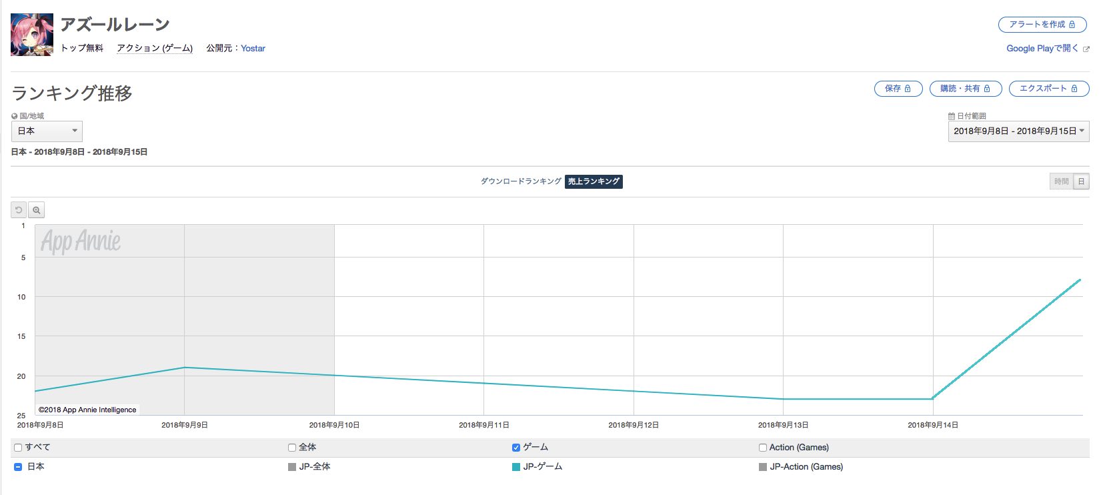Click the lock icon on 保存 button

908,89
